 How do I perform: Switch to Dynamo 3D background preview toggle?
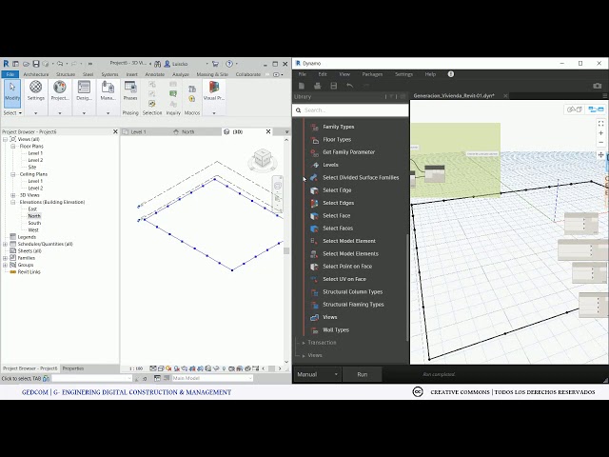coord(575,109)
